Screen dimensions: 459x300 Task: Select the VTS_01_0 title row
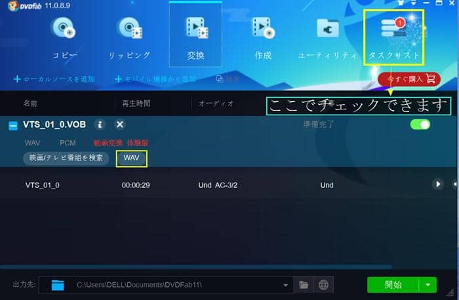229,185
